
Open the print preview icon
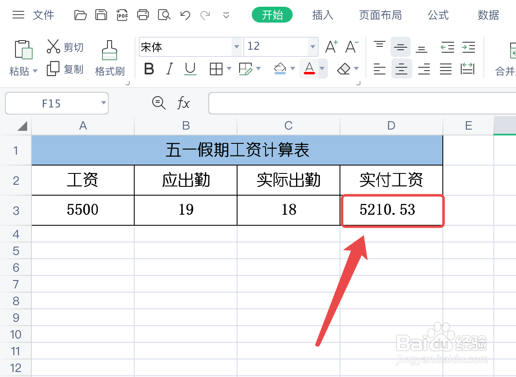(x=164, y=15)
